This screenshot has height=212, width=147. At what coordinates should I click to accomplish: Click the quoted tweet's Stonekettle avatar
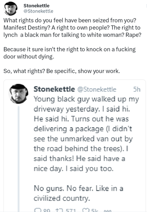(x=18, y=94)
